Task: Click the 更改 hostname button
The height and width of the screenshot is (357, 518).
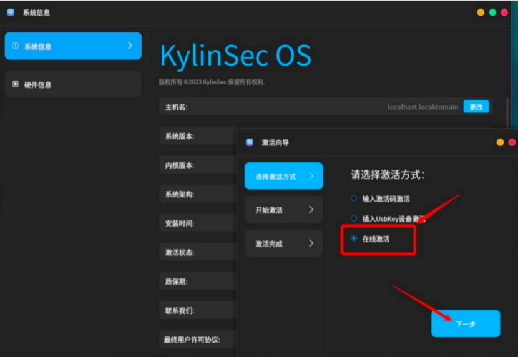Action: (x=476, y=107)
